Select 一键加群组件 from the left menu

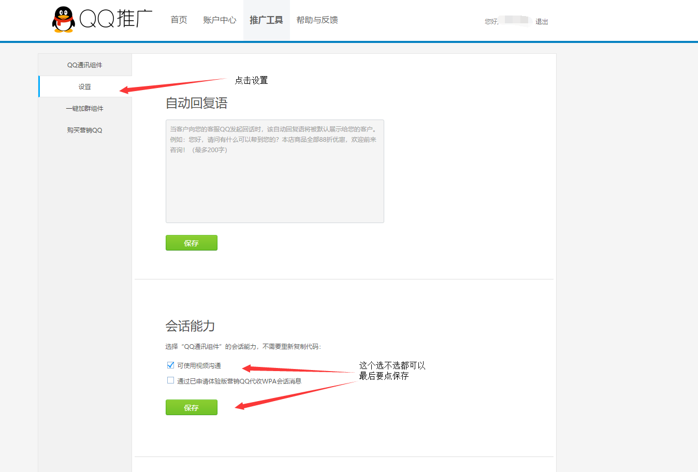84,108
